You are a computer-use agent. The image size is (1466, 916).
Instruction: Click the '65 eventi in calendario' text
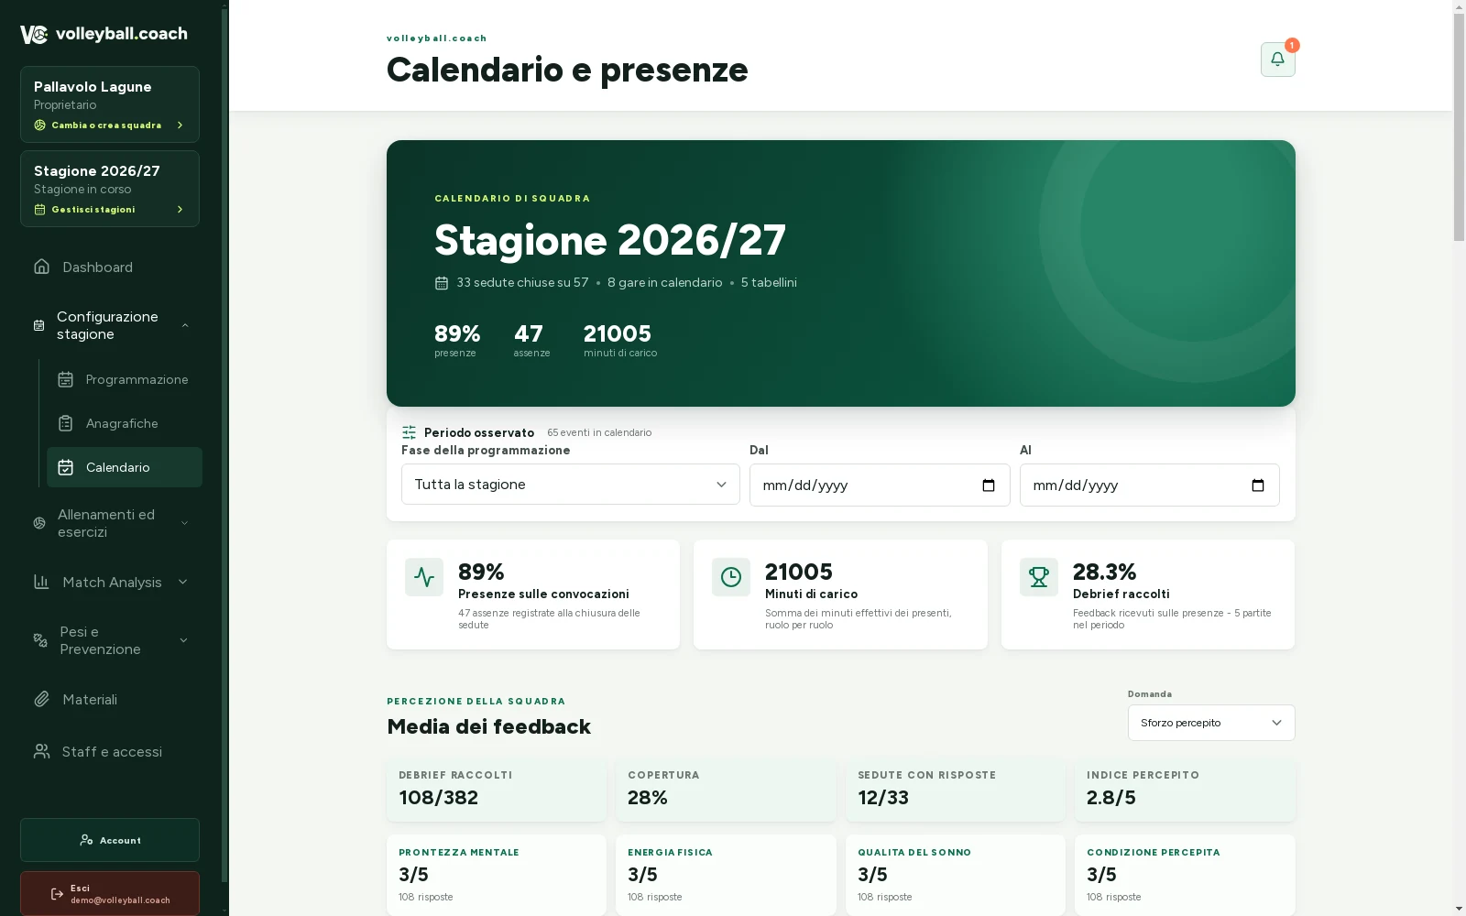(599, 432)
